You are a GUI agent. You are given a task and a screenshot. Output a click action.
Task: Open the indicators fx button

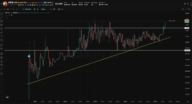(x=38, y=9)
